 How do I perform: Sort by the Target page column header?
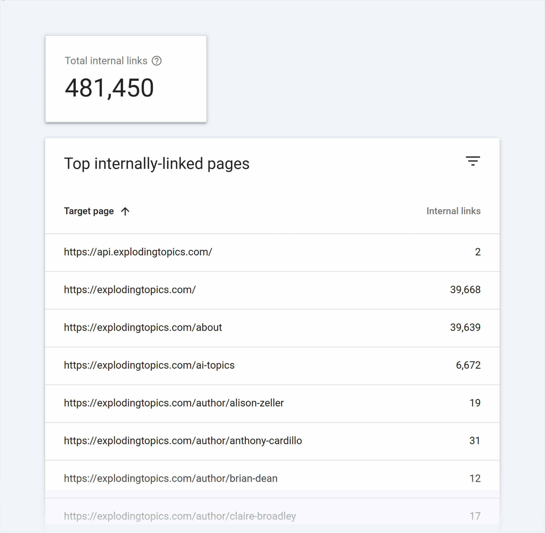(x=89, y=211)
